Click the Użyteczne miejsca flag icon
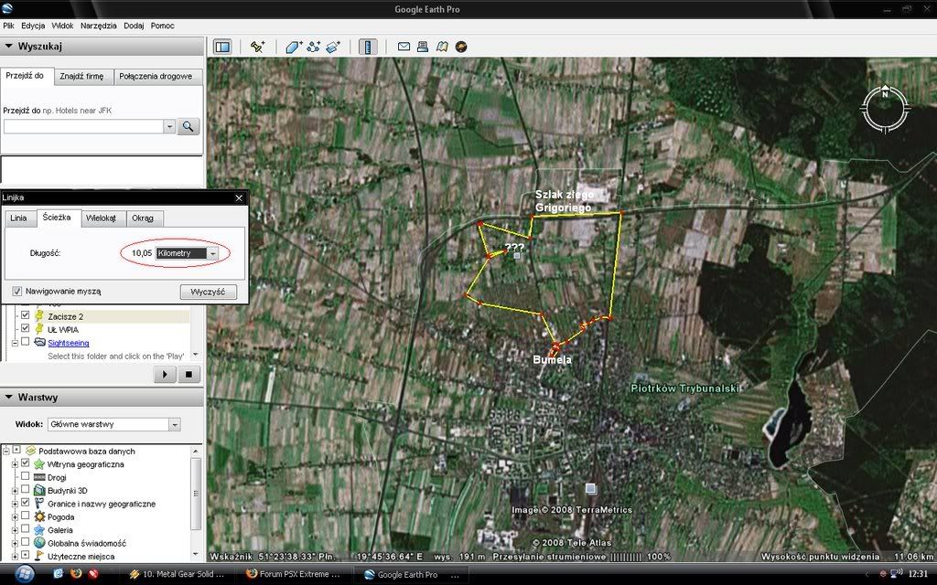937x585 pixels. tap(39, 556)
